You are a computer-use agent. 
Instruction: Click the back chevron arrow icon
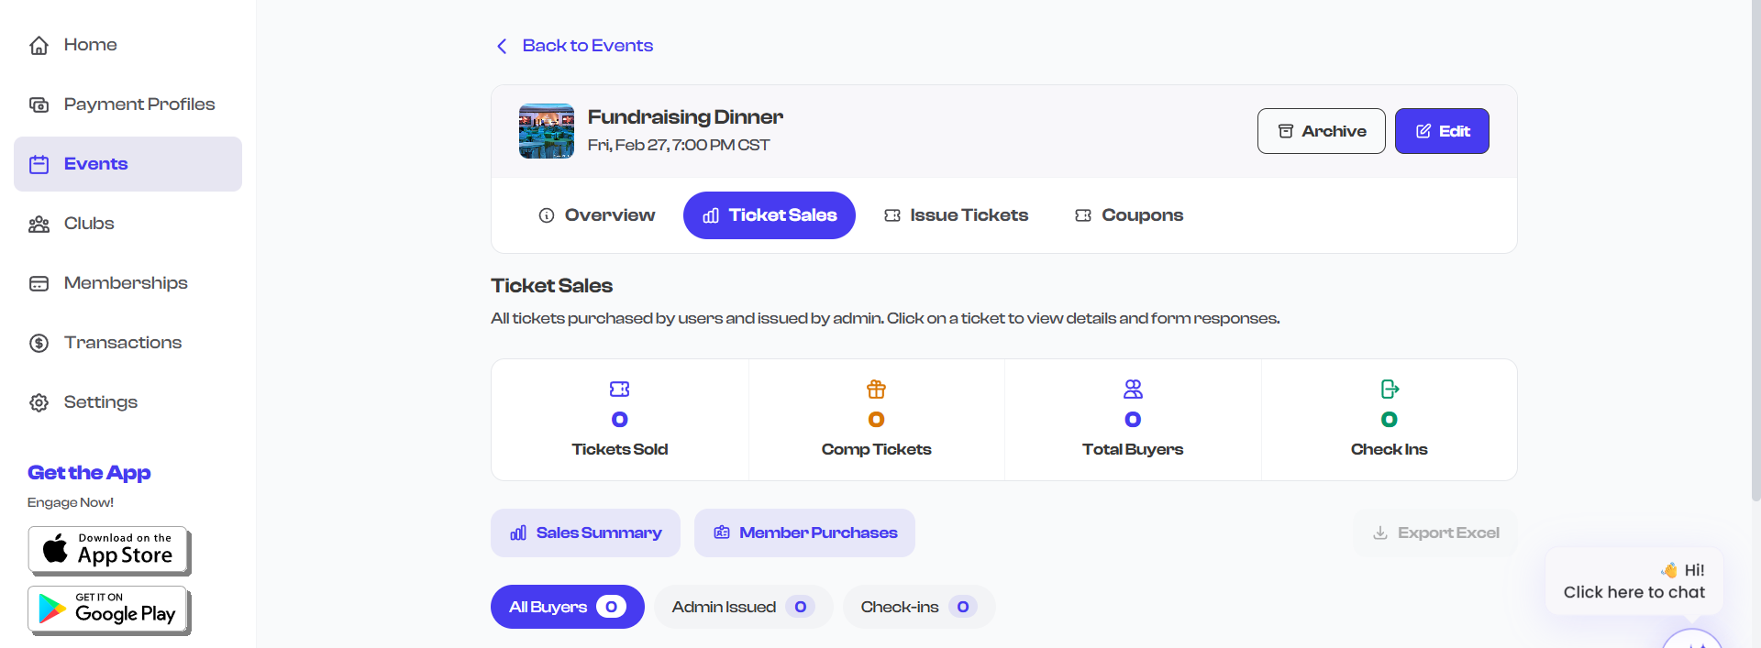(502, 46)
